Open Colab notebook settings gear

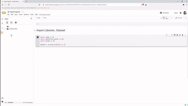click(181, 13)
